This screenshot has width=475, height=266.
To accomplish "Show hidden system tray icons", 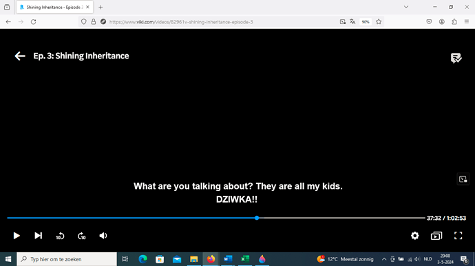I will coord(384,259).
